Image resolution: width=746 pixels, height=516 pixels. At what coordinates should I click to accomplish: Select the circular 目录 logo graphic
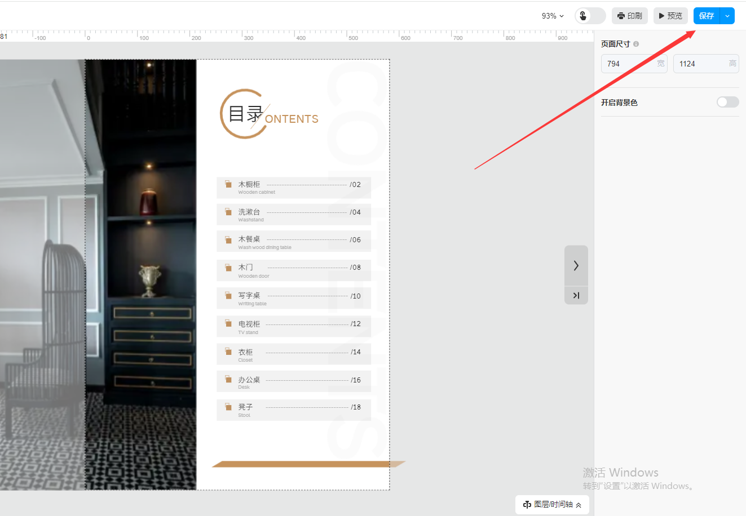tap(241, 114)
